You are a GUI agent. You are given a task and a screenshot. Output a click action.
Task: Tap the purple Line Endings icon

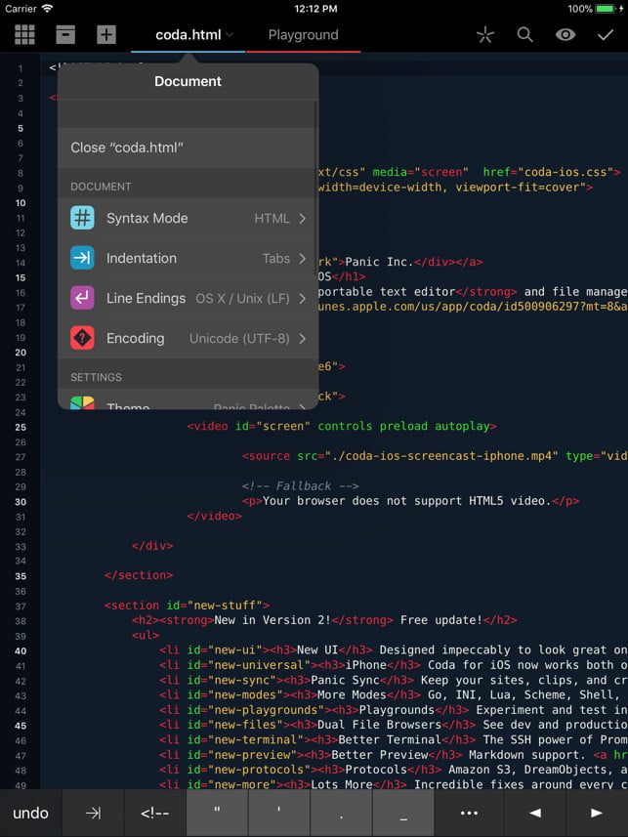pos(82,298)
